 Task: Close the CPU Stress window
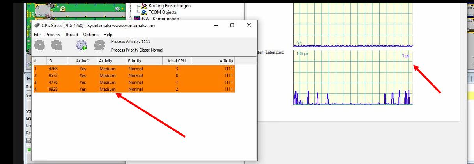point(249,25)
